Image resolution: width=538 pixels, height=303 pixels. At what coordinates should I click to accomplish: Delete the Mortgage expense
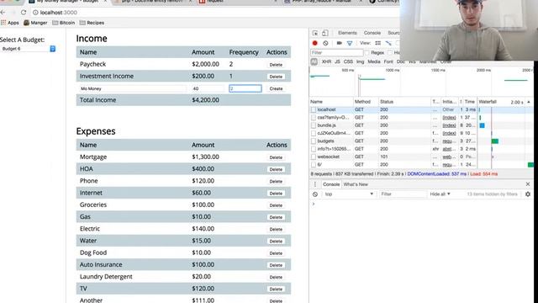tap(276, 157)
